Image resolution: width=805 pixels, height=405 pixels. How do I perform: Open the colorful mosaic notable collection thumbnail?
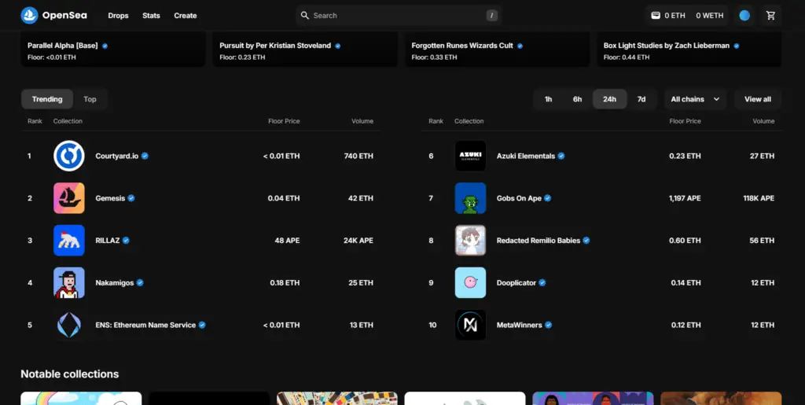(x=337, y=399)
